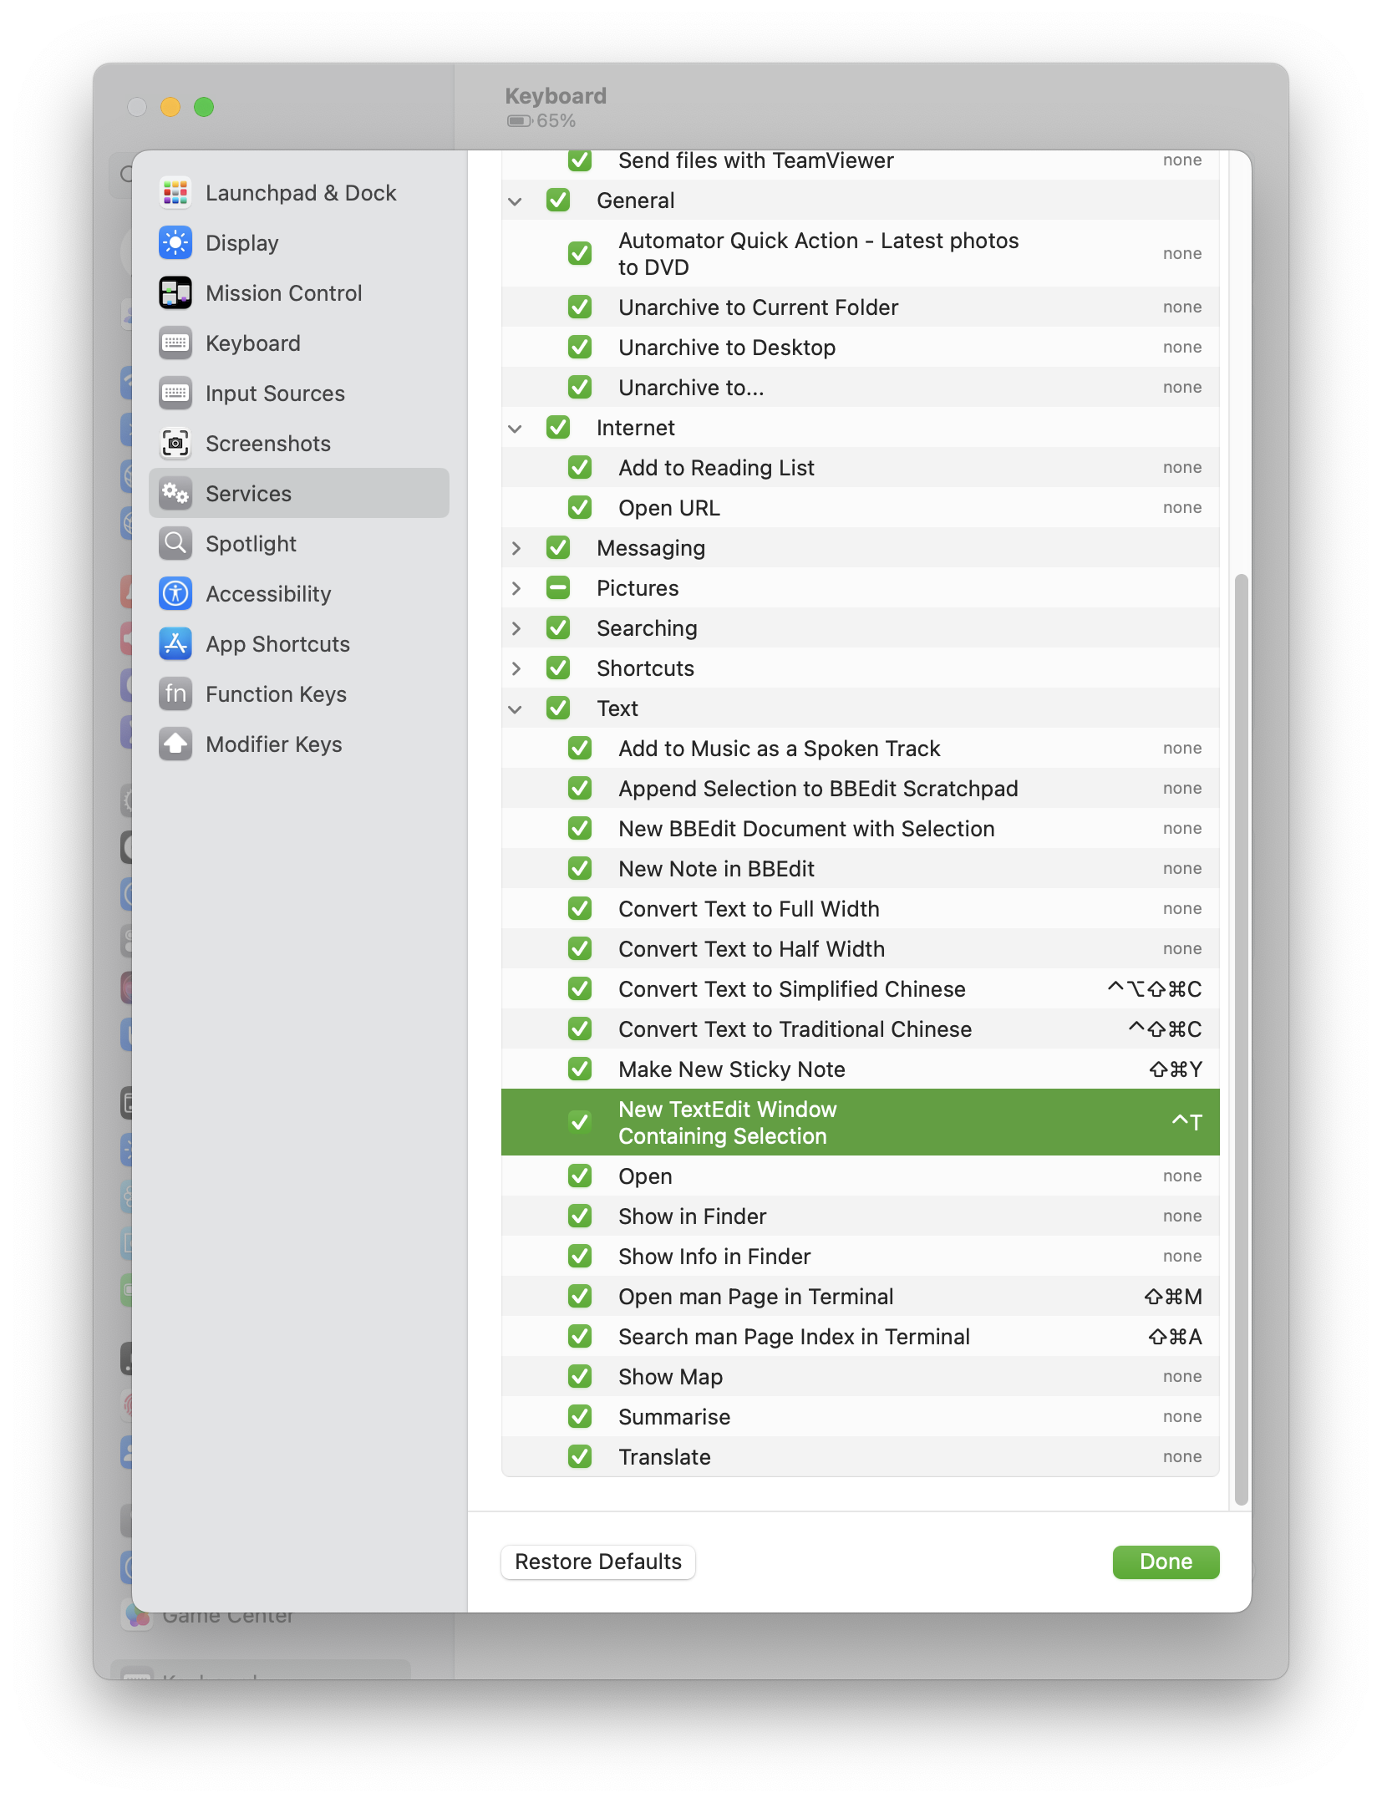1382x1803 pixels.
Task: Toggle New BBEdit Document with Selection checkbox
Action: click(580, 829)
